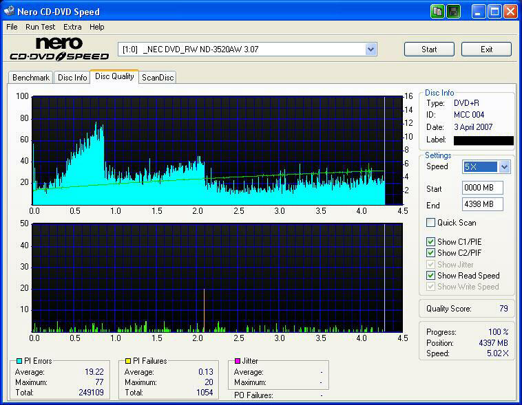Minimize the Nero CD-DVD Speed window
Image resolution: width=522 pixels, height=405 pixels.
(x=479, y=12)
